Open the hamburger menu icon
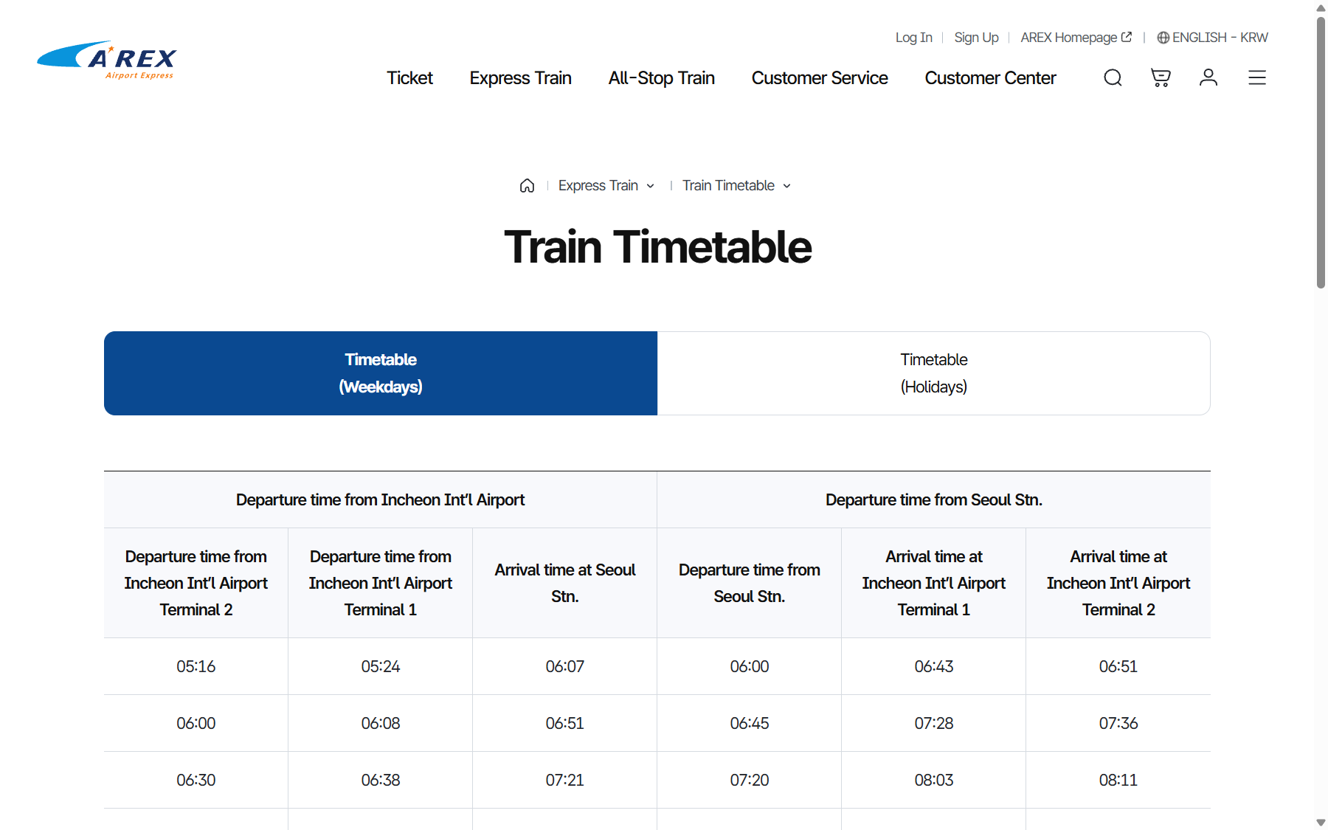The image size is (1328, 830). (x=1257, y=77)
